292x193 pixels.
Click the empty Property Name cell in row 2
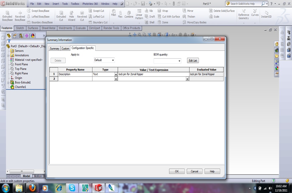75,79
